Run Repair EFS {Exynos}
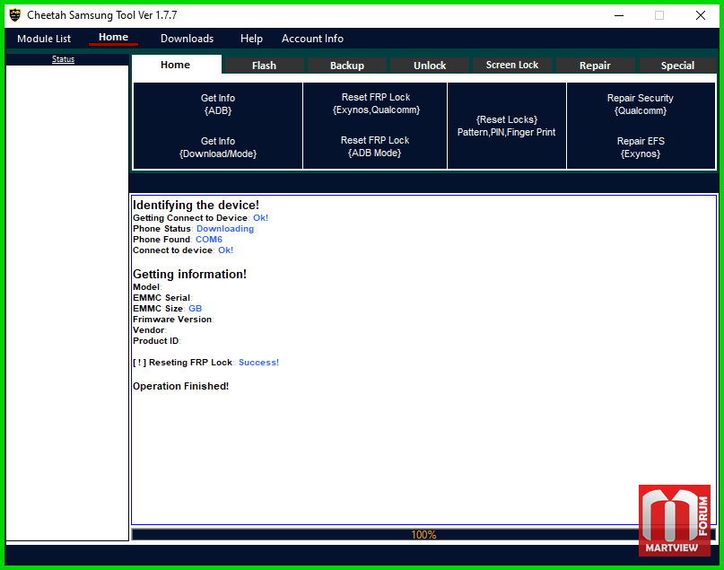Screen dimensions: 724x570 tap(641, 147)
